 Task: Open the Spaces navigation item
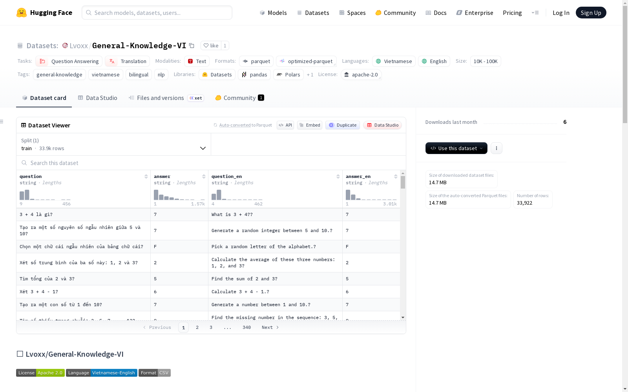point(352,13)
